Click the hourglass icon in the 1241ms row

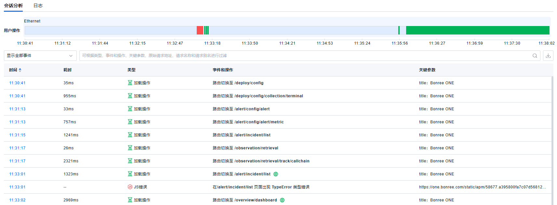click(130, 135)
